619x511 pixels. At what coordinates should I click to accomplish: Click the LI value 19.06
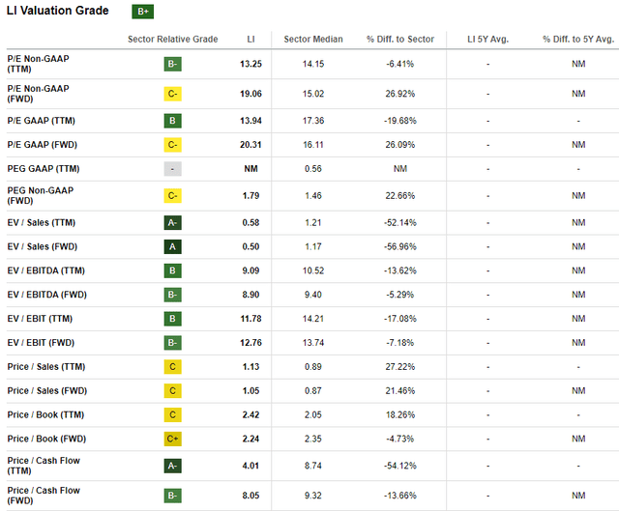click(251, 94)
